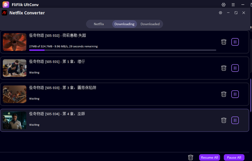The height and width of the screenshot is (161, 252).
Task: Click the Pause All button
Action: [234, 157]
